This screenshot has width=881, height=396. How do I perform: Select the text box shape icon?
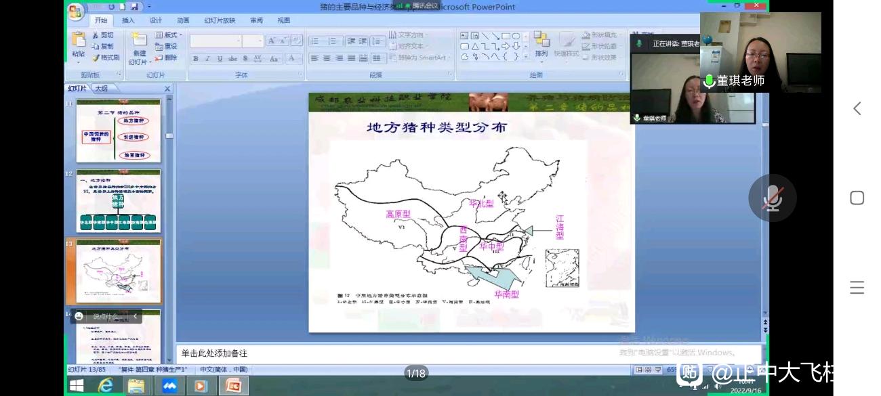point(465,36)
